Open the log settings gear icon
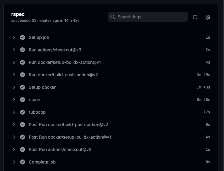The image size is (224, 171). pos(207,17)
